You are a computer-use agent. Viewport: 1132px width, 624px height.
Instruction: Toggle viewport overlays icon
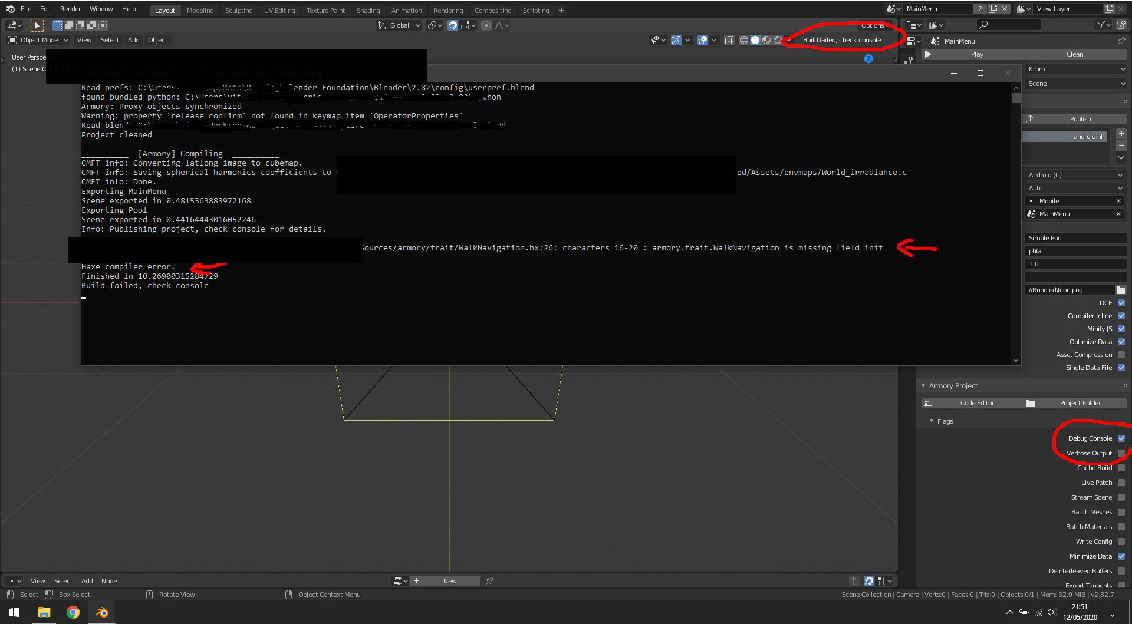point(702,40)
